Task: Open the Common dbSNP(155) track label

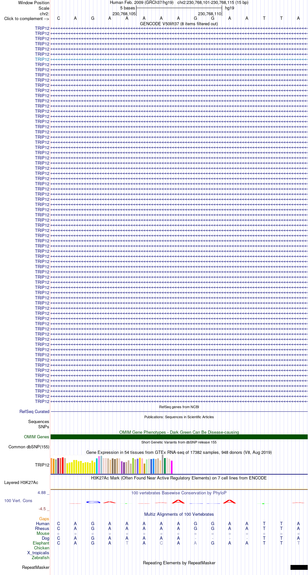Action: pos(29,447)
